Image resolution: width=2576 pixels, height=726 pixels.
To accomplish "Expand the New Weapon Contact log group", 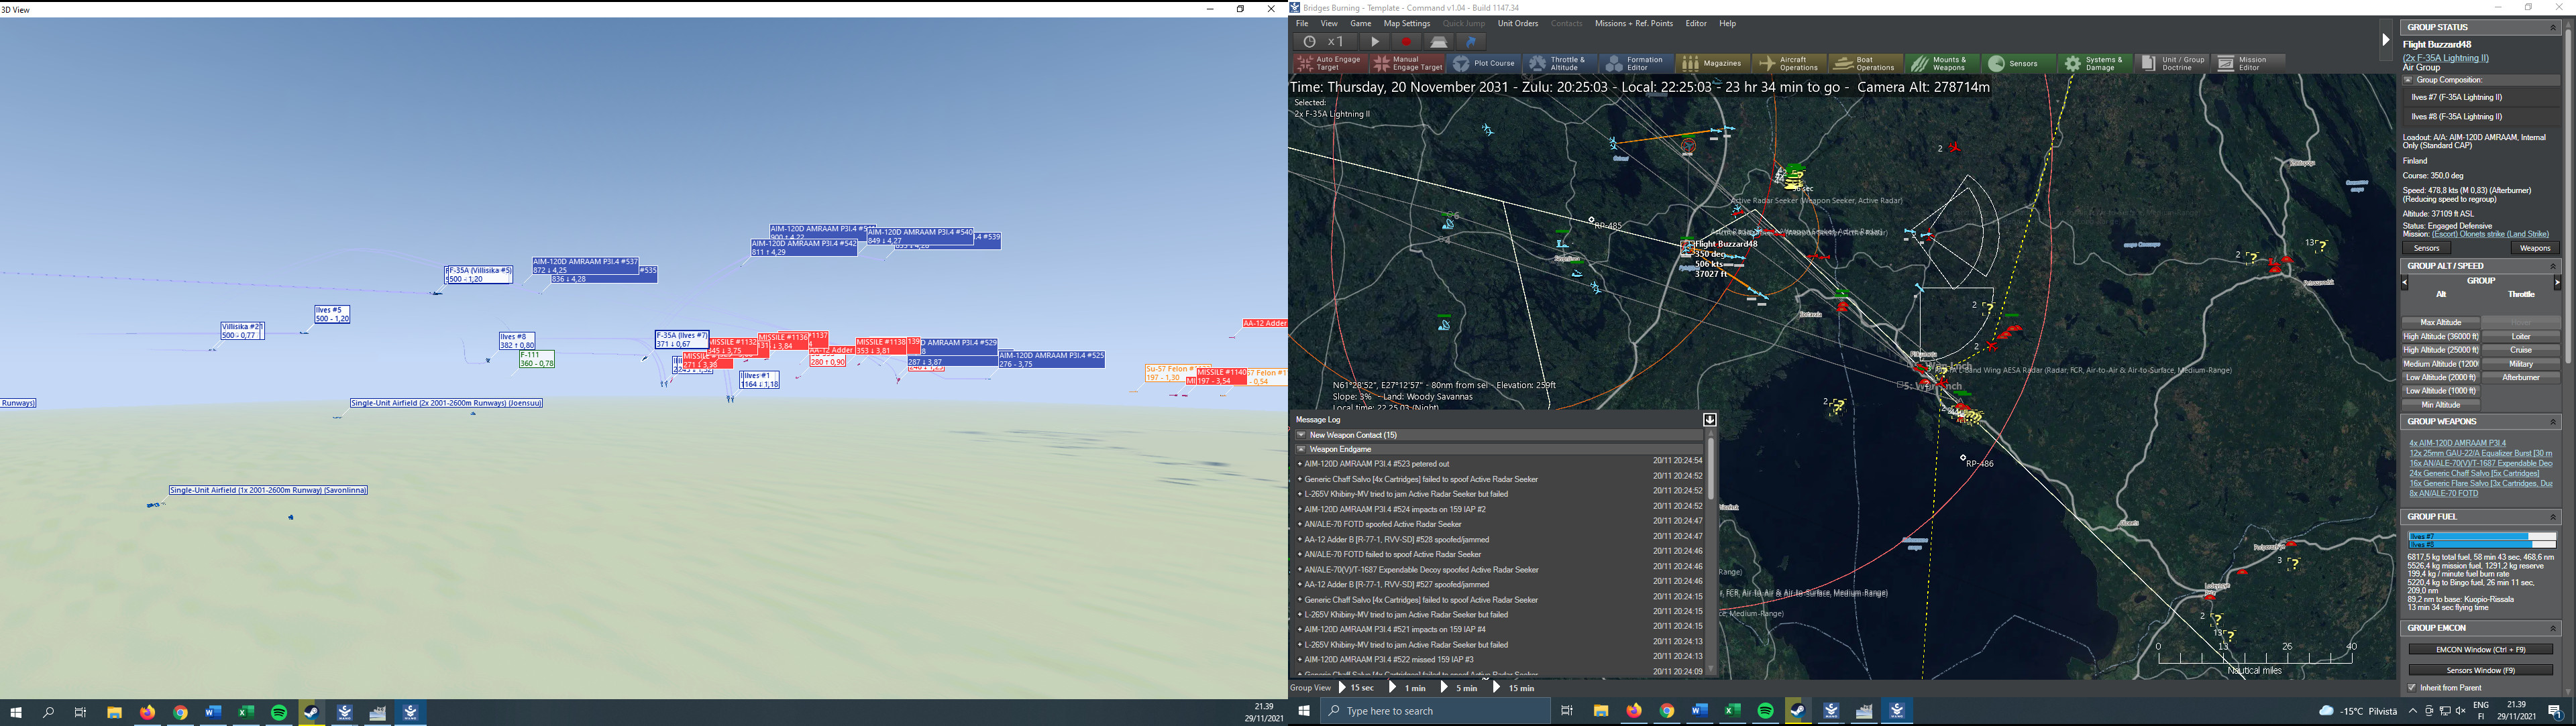I will click(x=1301, y=436).
